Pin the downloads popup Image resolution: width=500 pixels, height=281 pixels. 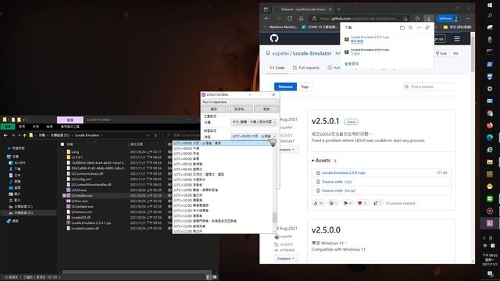[427, 28]
